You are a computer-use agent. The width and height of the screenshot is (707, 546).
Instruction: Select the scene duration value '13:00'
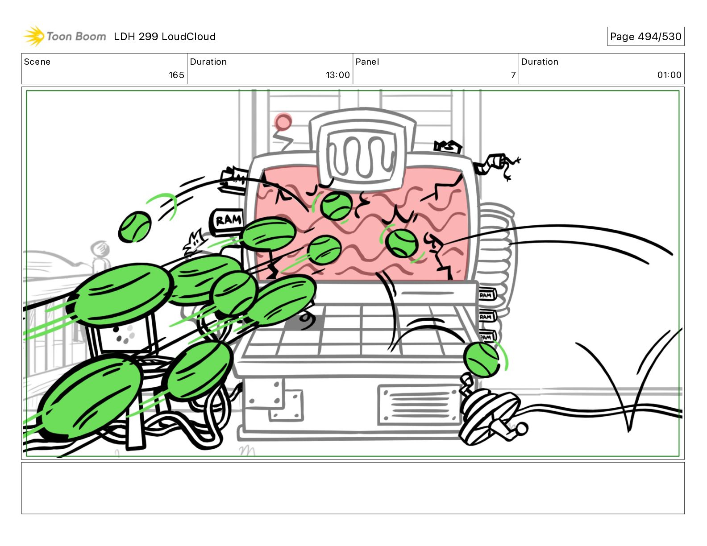338,75
